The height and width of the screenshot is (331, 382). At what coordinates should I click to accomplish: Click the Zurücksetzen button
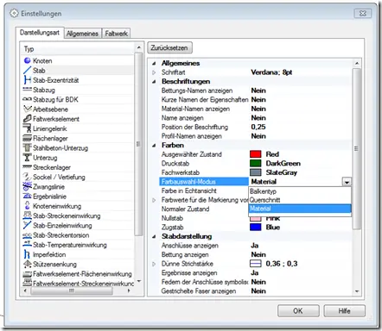point(169,47)
